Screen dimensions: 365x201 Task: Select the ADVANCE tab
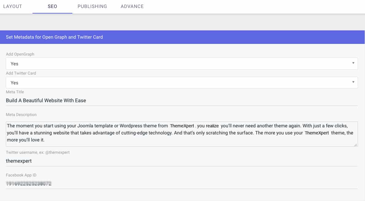click(132, 6)
